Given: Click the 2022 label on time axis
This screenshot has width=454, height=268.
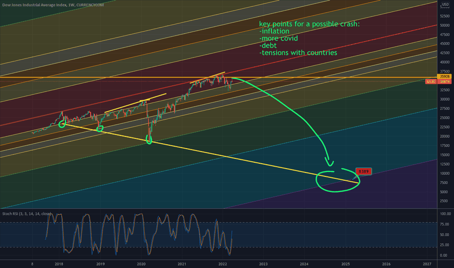Looking at the screenshot, I should (x=222, y=264).
